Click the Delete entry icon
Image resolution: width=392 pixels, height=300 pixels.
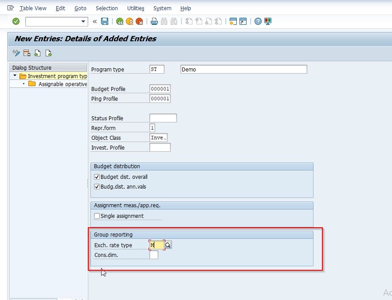(x=27, y=53)
